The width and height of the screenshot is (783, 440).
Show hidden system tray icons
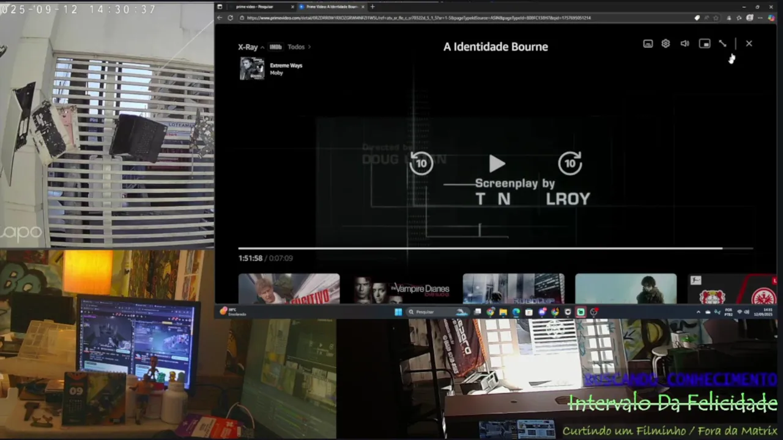click(x=698, y=312)
